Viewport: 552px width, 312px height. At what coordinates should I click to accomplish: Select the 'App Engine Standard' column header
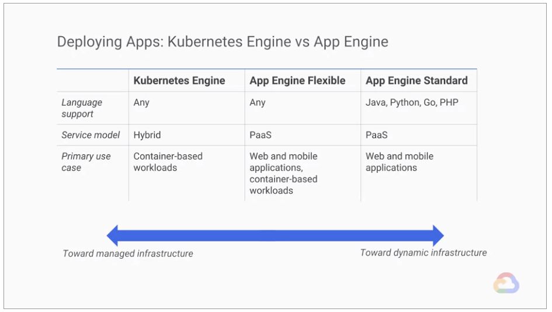tap(416, 81)
